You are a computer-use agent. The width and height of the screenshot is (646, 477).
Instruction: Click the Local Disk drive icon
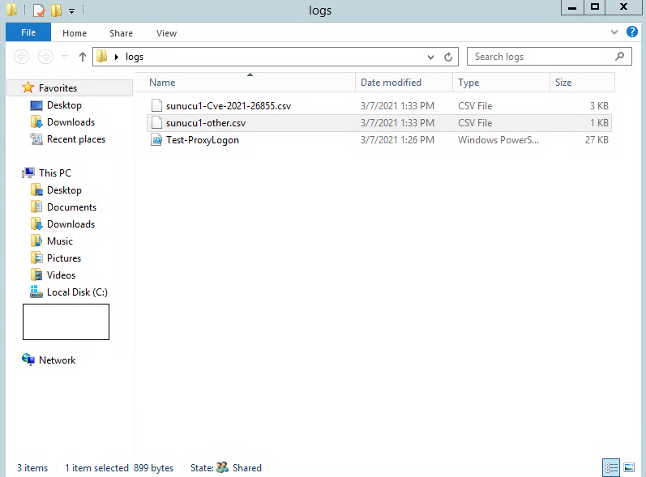[x=36, y=292]
